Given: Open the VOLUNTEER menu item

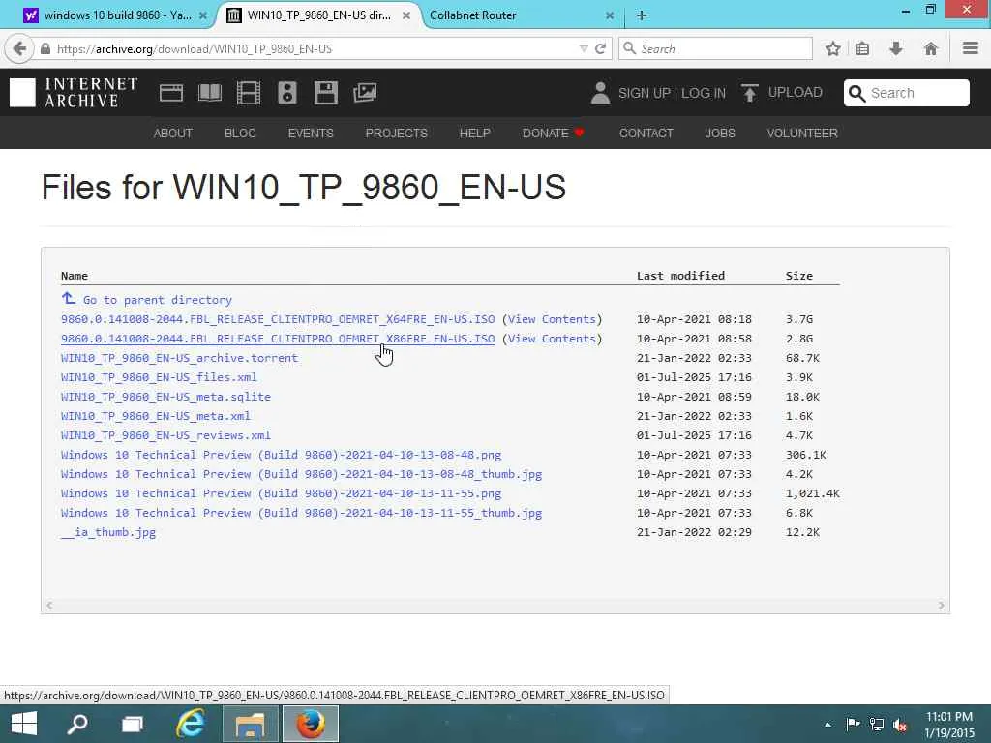Looking at the screenshot, I should pyautogui.click(x=802, y=134).
